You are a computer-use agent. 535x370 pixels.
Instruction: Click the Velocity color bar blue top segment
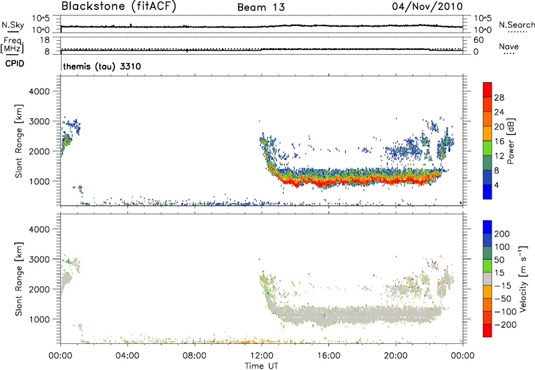click(488, 227)
